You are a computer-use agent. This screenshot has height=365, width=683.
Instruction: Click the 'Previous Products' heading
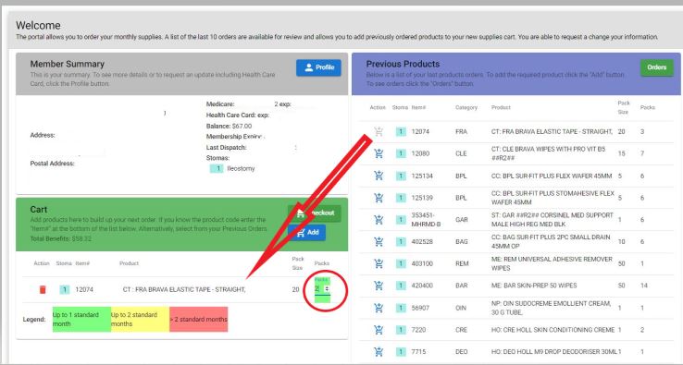click(x=403, y=64)
